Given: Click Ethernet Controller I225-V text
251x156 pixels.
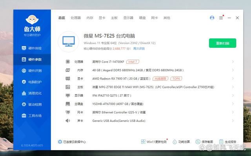Looking at the screenshot, I should 119,112.
